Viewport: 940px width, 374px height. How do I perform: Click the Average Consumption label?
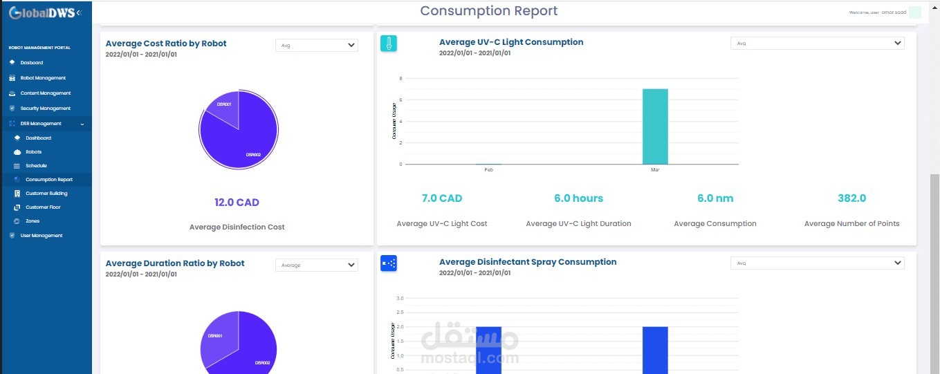pos(715,223)
